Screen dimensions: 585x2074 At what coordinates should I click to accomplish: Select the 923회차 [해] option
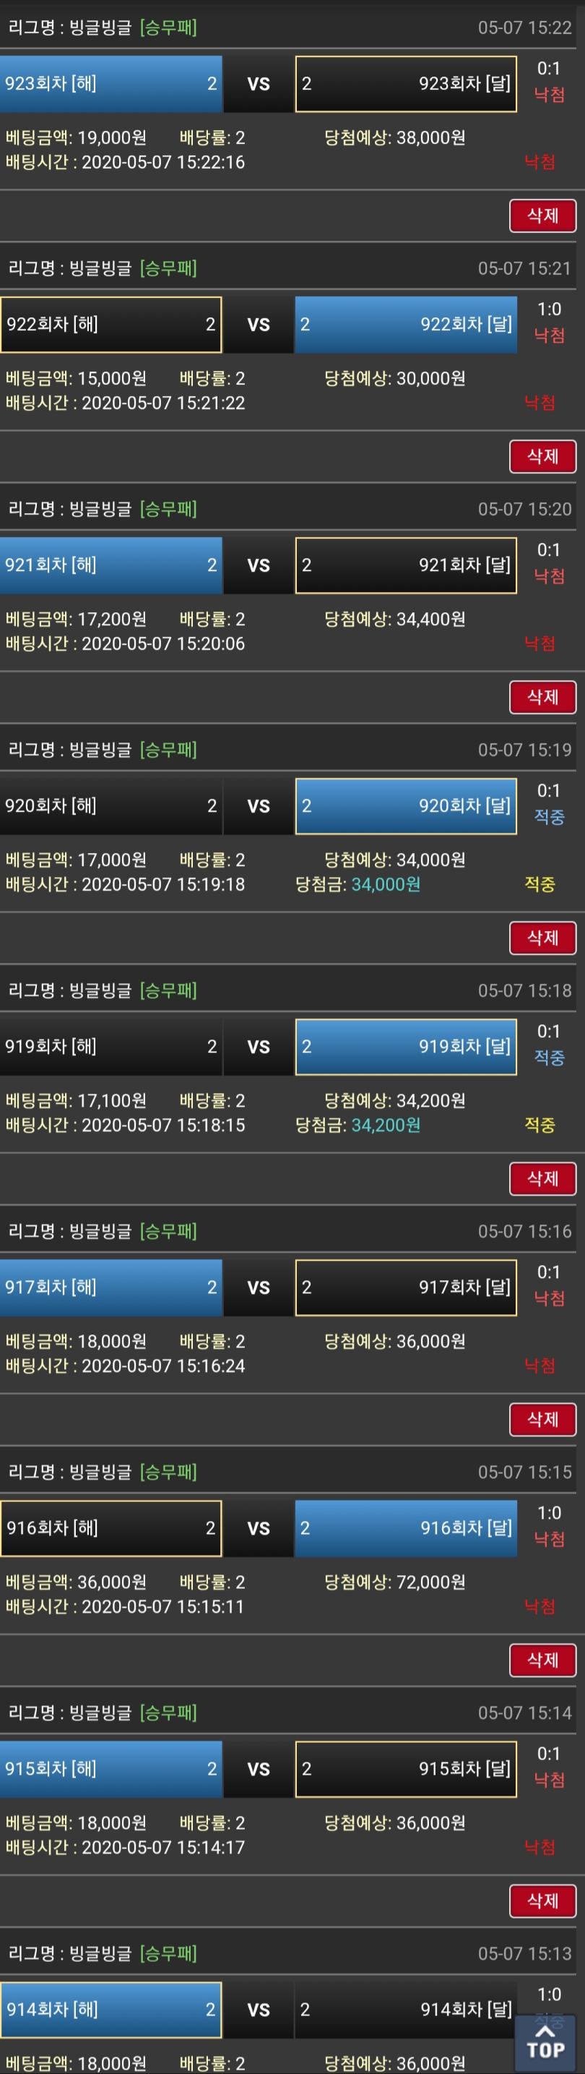pyautogui.click(x=111, y=84)
